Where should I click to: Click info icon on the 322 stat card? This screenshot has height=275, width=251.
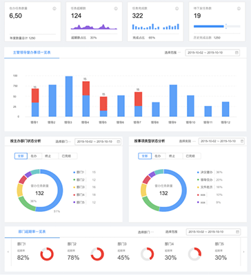(x=177, y=9)
